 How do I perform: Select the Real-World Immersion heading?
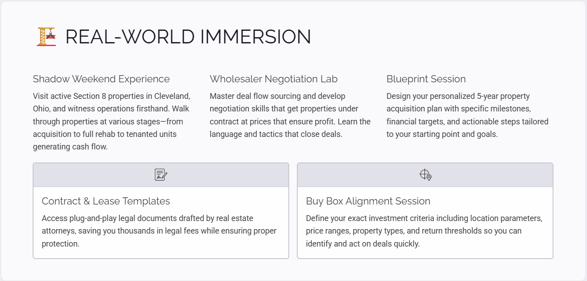coord(188,37)
